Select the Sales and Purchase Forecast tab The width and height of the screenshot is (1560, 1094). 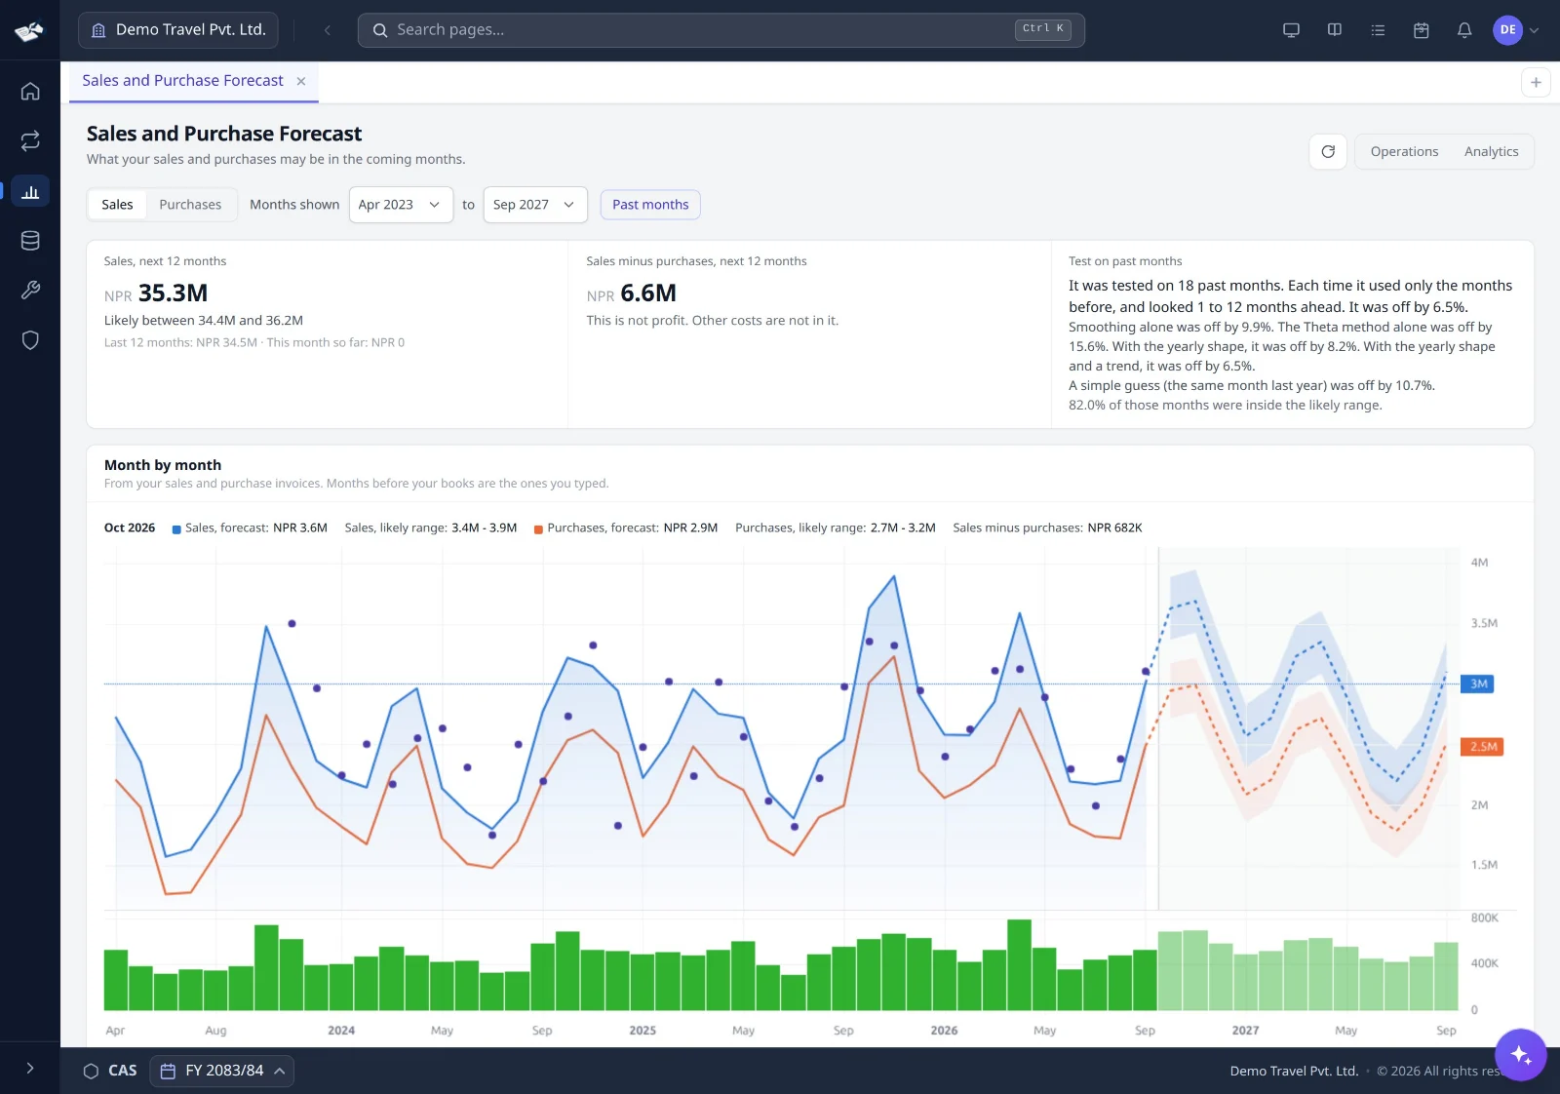point(182,81)
